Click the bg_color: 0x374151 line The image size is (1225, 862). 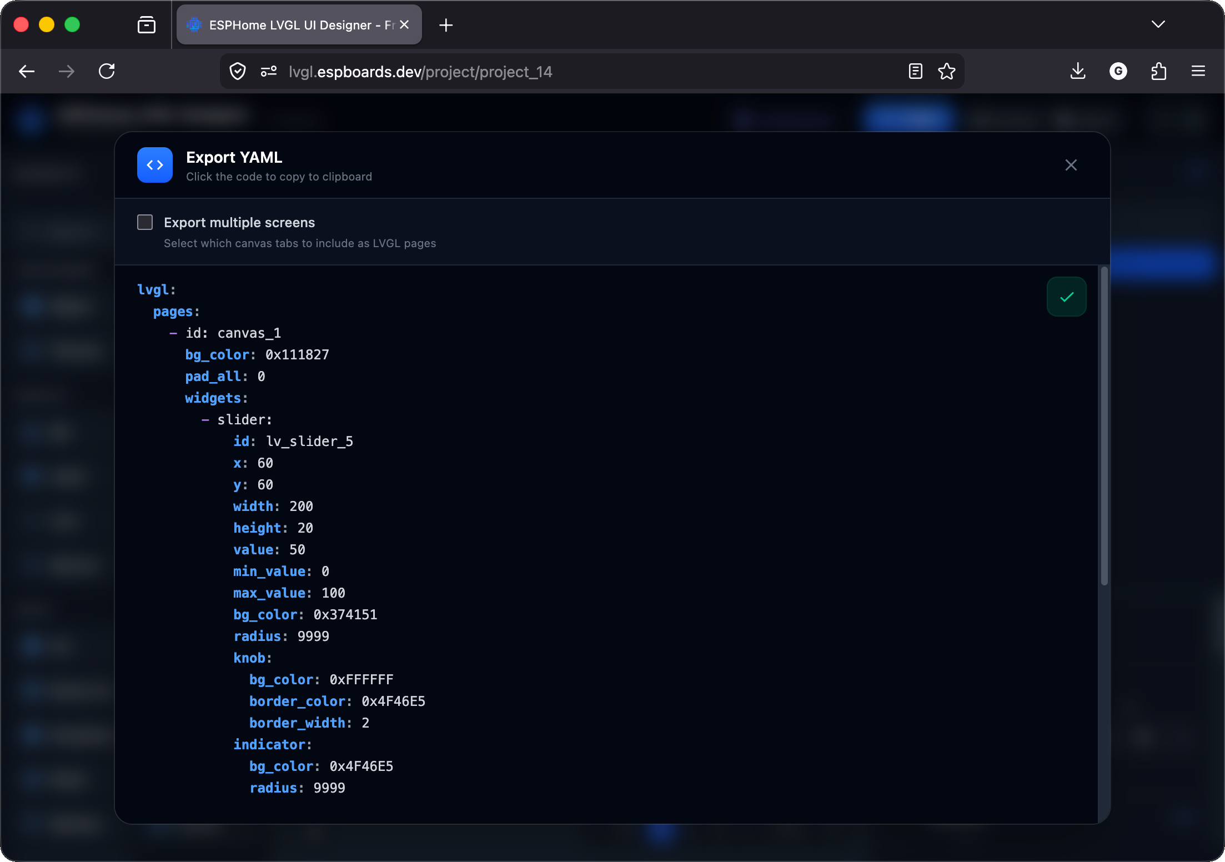tap(305, 614)
